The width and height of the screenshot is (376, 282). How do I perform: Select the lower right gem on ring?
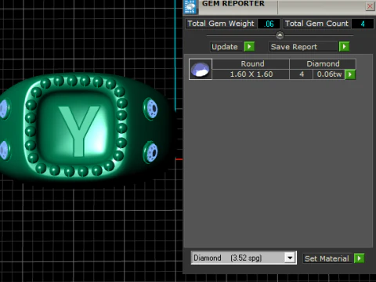coord(151,152)
